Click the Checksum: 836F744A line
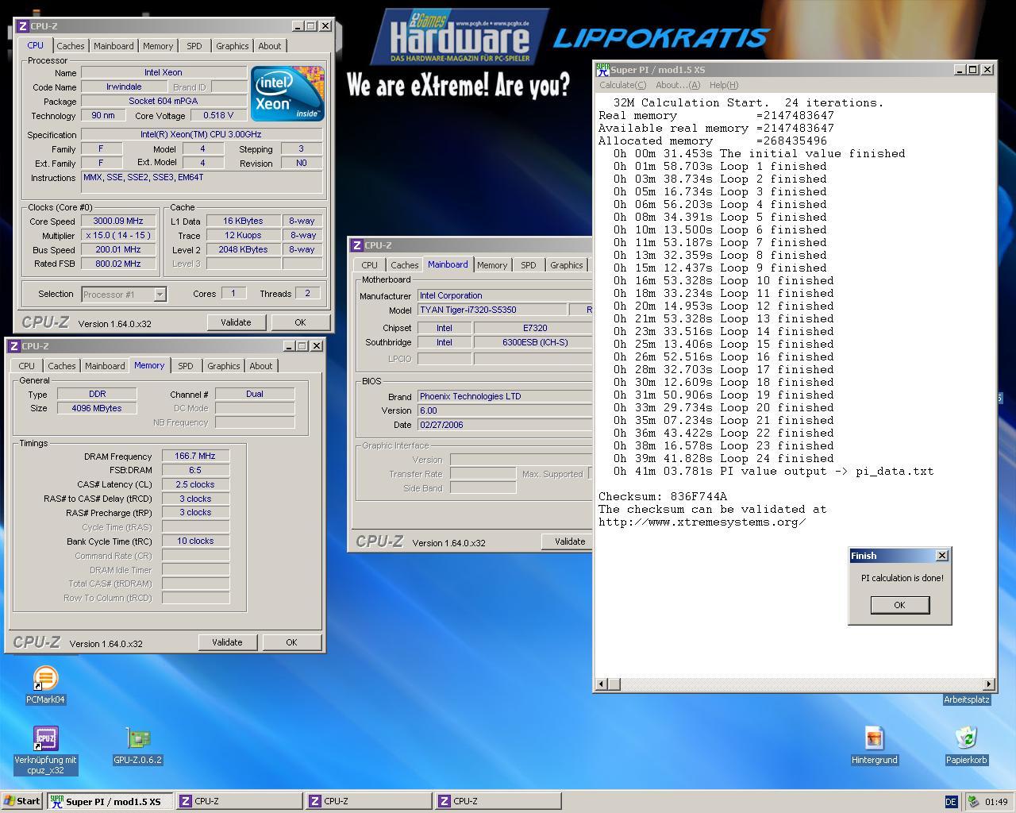 (x=663, y=497)
